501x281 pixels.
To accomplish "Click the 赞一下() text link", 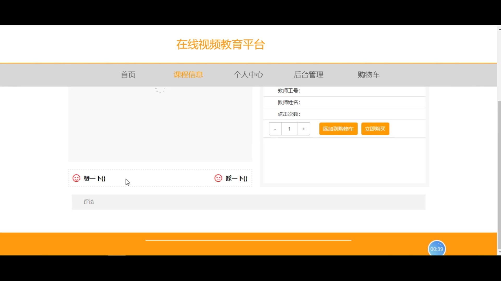I will [94, 178].
